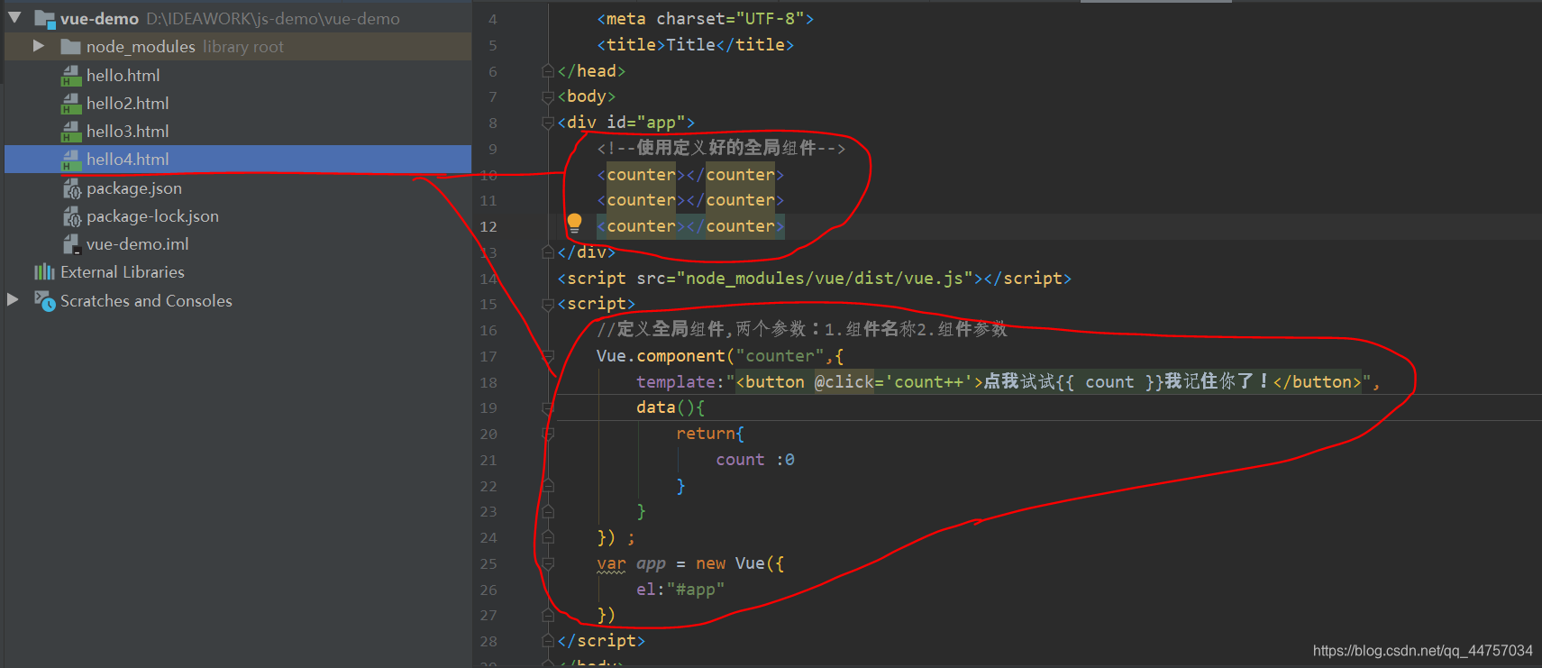Viewport: 1542px width, 668px height.
Task: Click vue-demo.iml file icon
Action: point(71,243)
